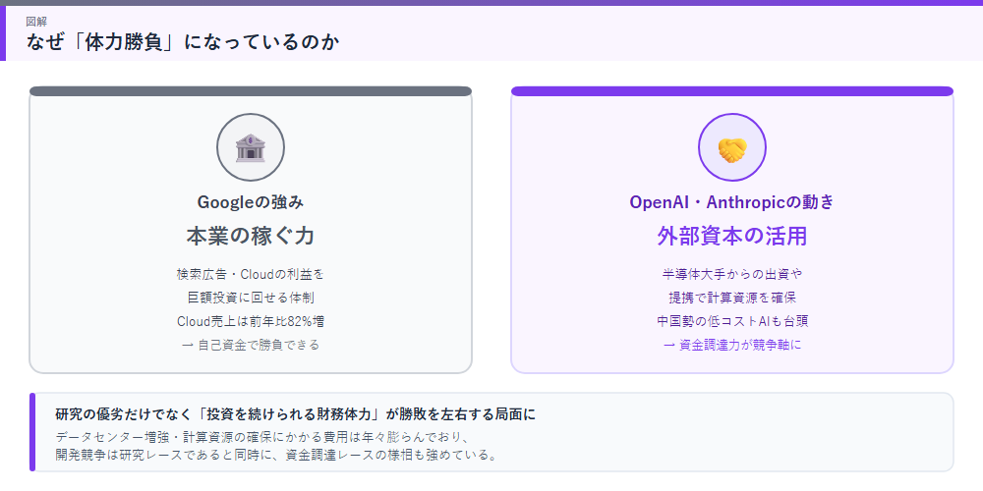Viewport: 983px width, 491px height.
Task: Click the '本業の稼ぐ力' title
Action: click(x=250, y=236)
